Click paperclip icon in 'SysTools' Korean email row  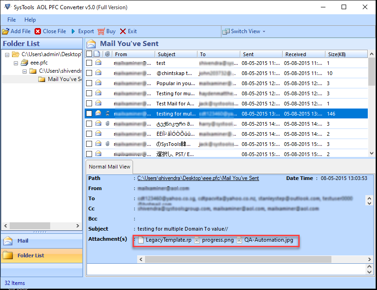[107, 144]
